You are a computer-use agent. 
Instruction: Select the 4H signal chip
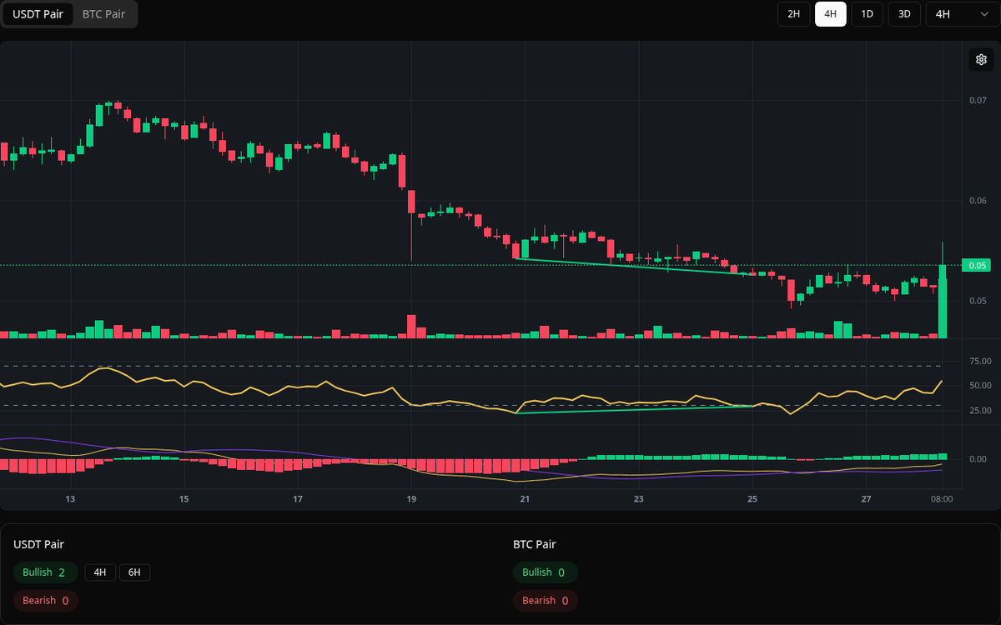tap(100, 572)
